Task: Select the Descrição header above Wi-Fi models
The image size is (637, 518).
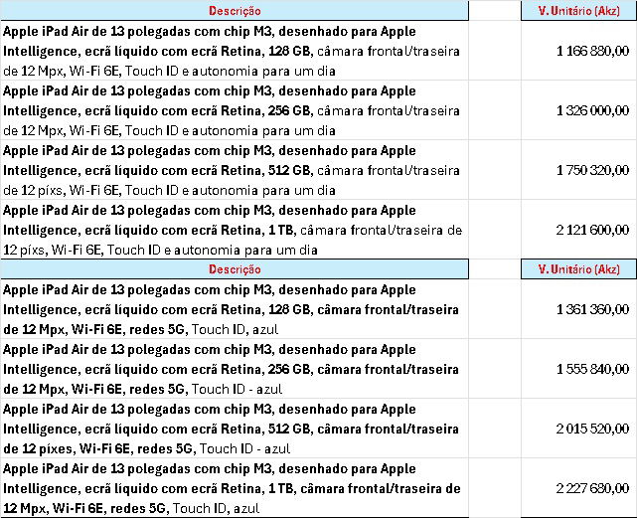Action: [235, 11]
